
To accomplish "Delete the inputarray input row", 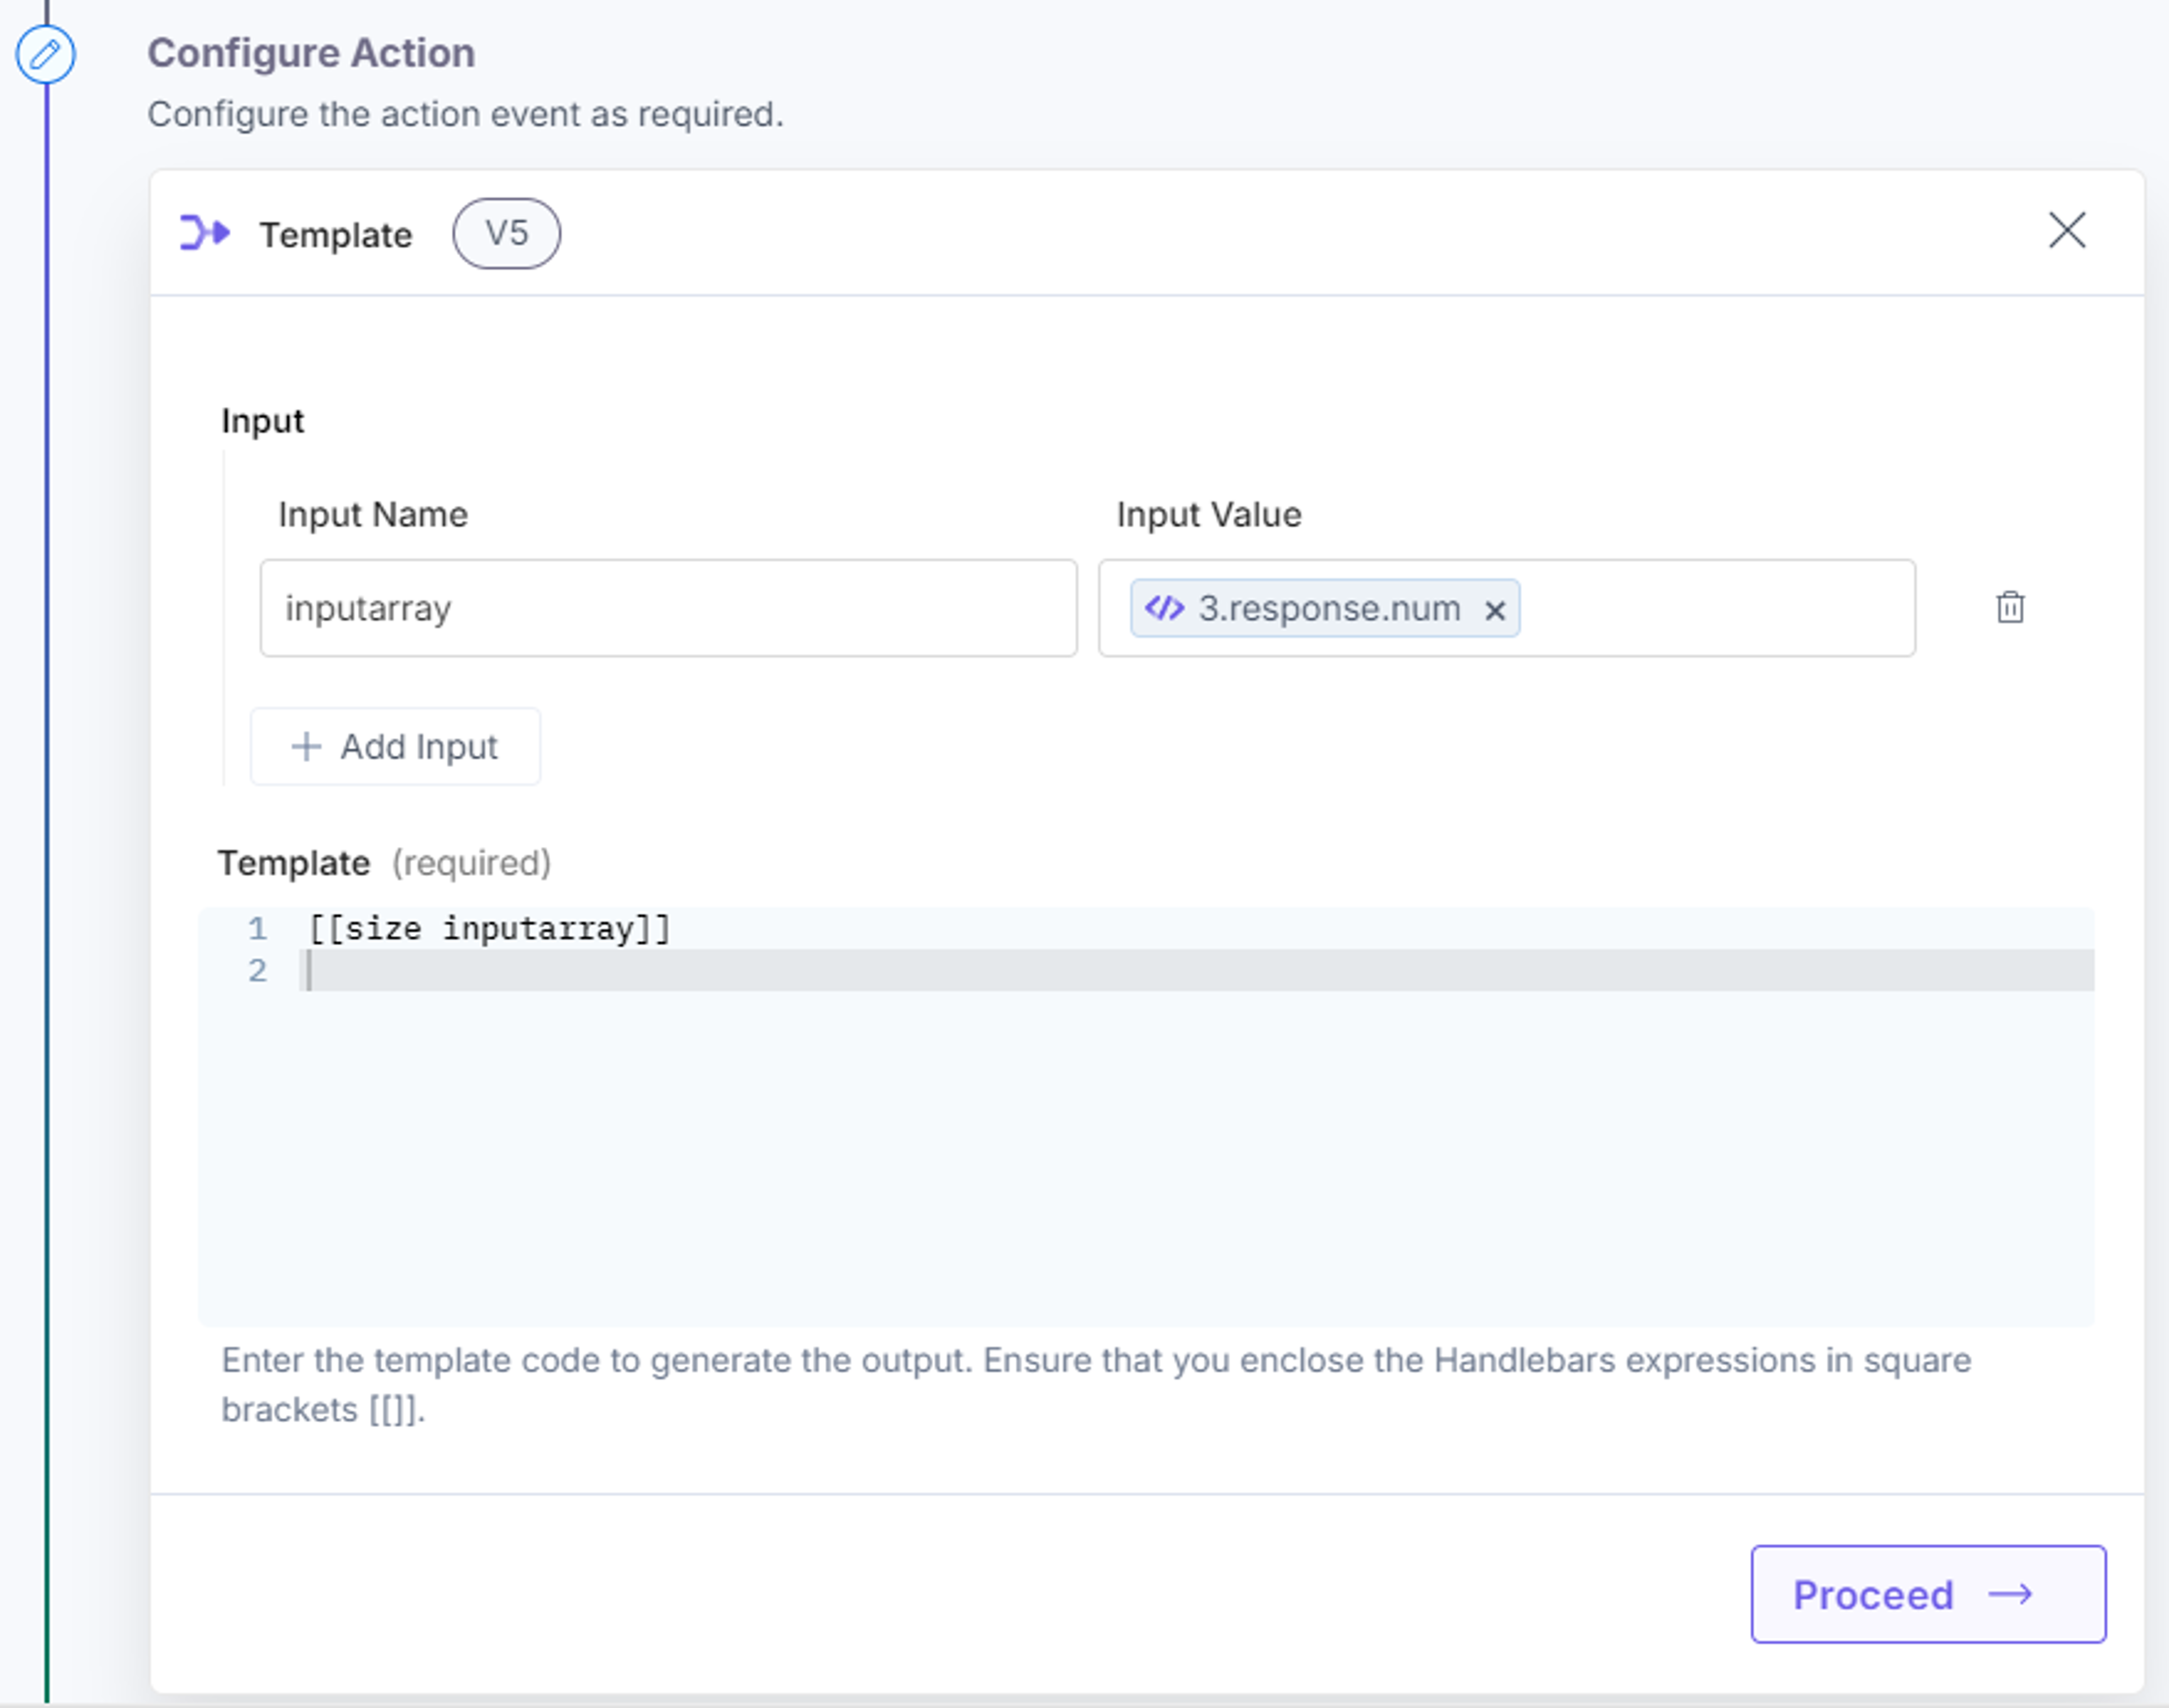I will coord(2010,607).
